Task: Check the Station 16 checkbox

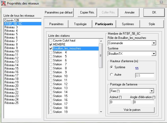Action: 51,100
